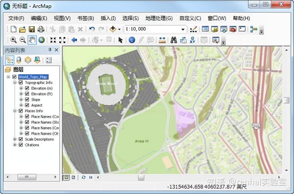The image size is (294, 194).
Task: Open the Find binoculars tool
Action: [174, 40]
